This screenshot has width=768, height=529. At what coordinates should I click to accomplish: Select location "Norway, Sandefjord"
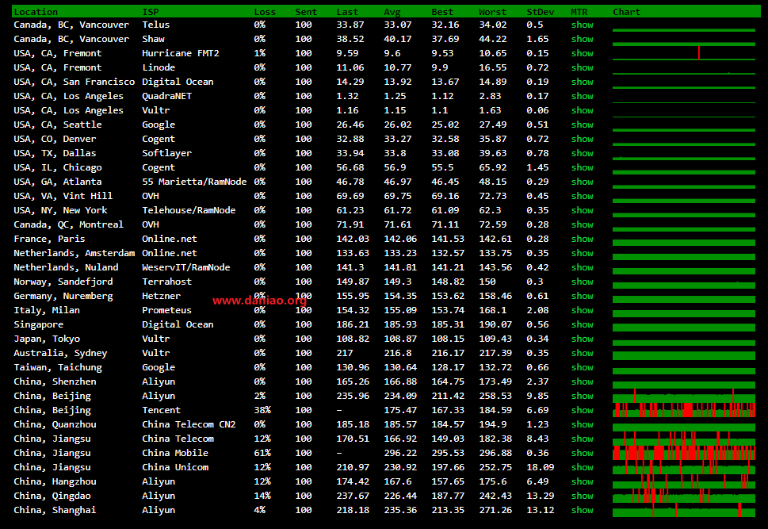pos(63,282)
